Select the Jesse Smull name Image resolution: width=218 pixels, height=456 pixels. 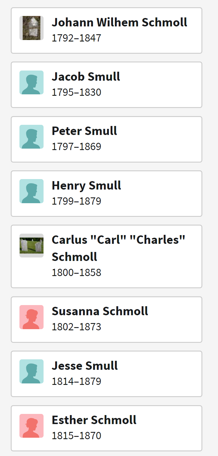pos(84,366)
